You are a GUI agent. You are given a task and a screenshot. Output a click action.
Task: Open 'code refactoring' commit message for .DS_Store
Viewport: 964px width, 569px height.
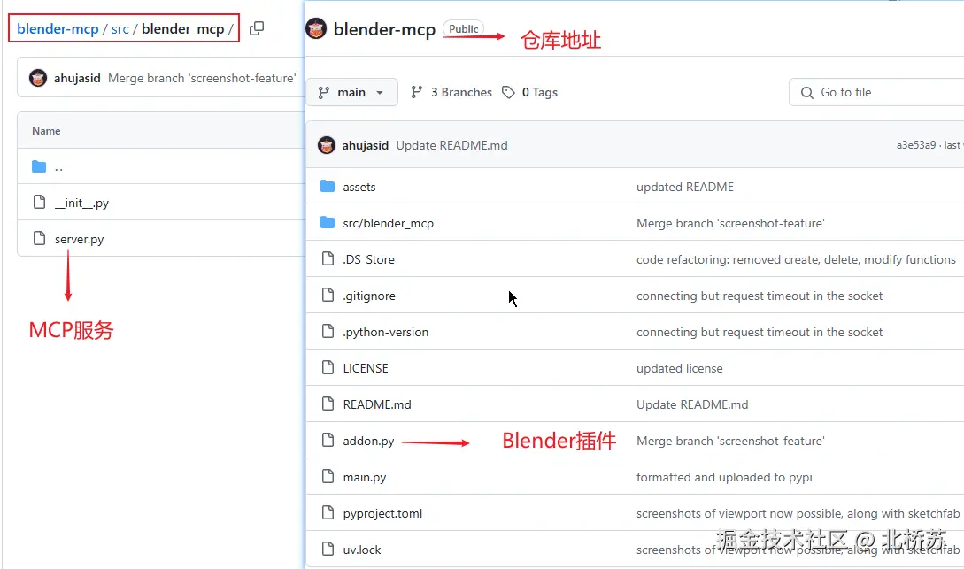tap(796, 259)
